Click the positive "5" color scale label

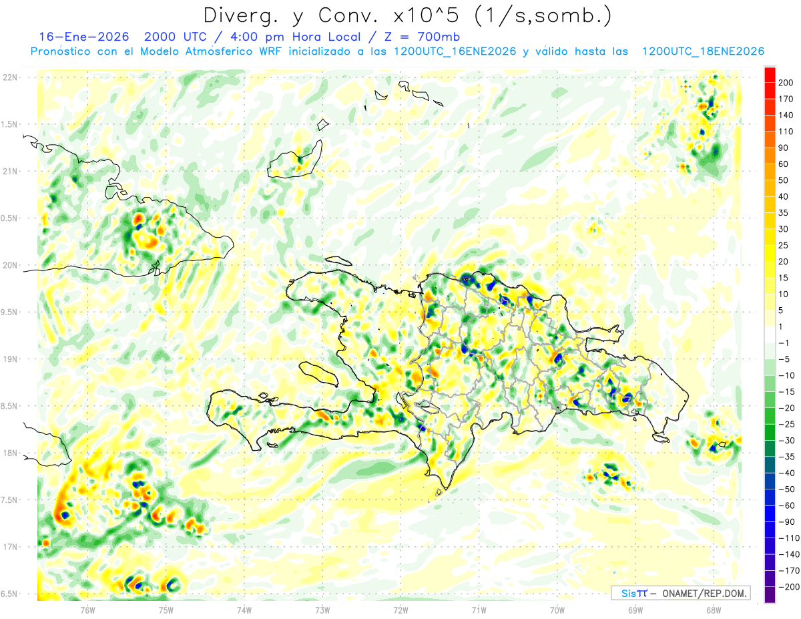click(782, 311)
